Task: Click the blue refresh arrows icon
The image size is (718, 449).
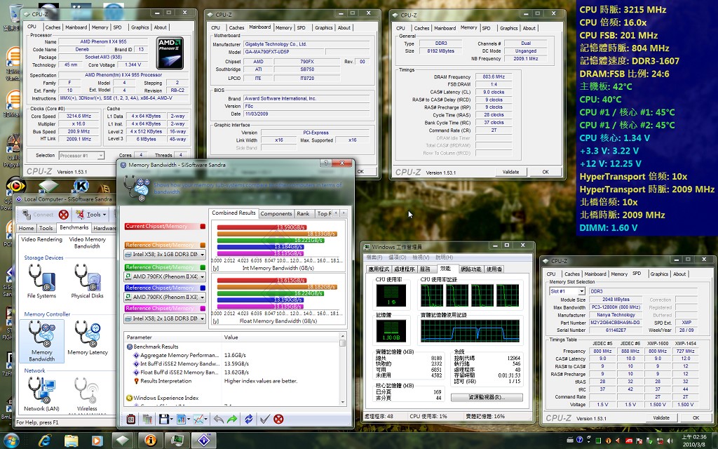Action: coord(249,419)
